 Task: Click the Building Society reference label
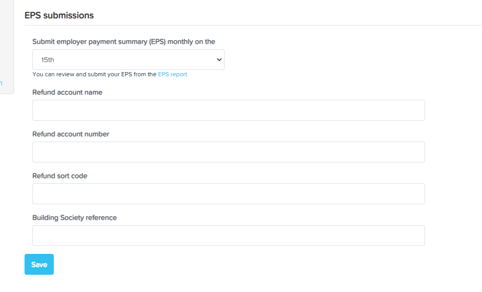[x=74, y=218]
